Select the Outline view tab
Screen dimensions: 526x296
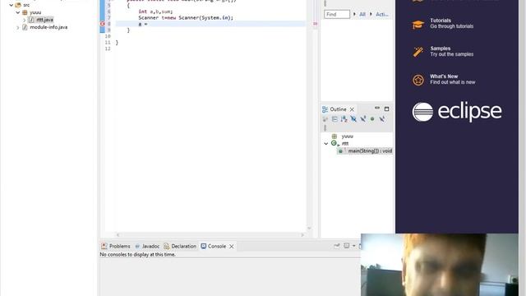pyautogui.click(x=338, y=109)
